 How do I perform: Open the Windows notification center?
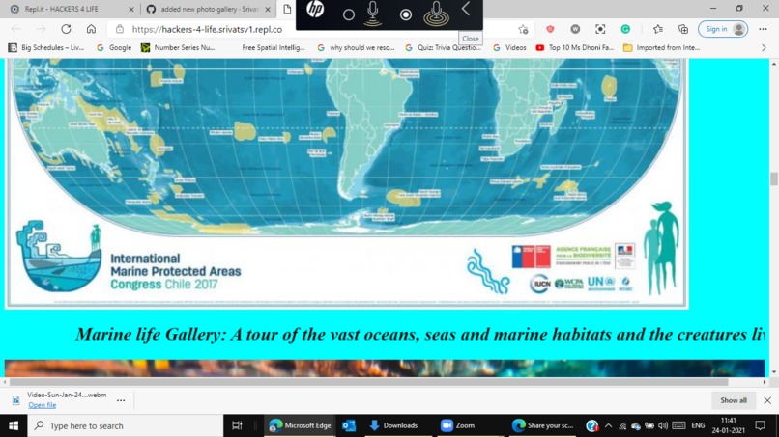click(760, 425)
